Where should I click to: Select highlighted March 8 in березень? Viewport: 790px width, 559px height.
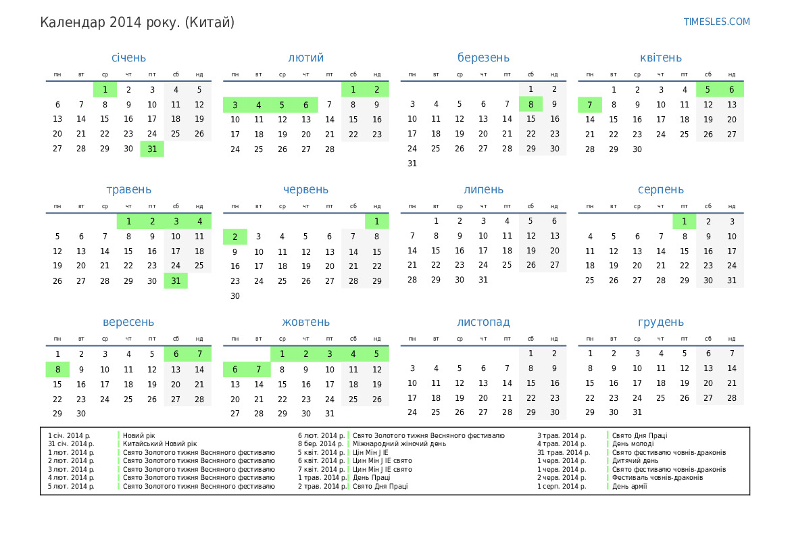tap(530, 104)
